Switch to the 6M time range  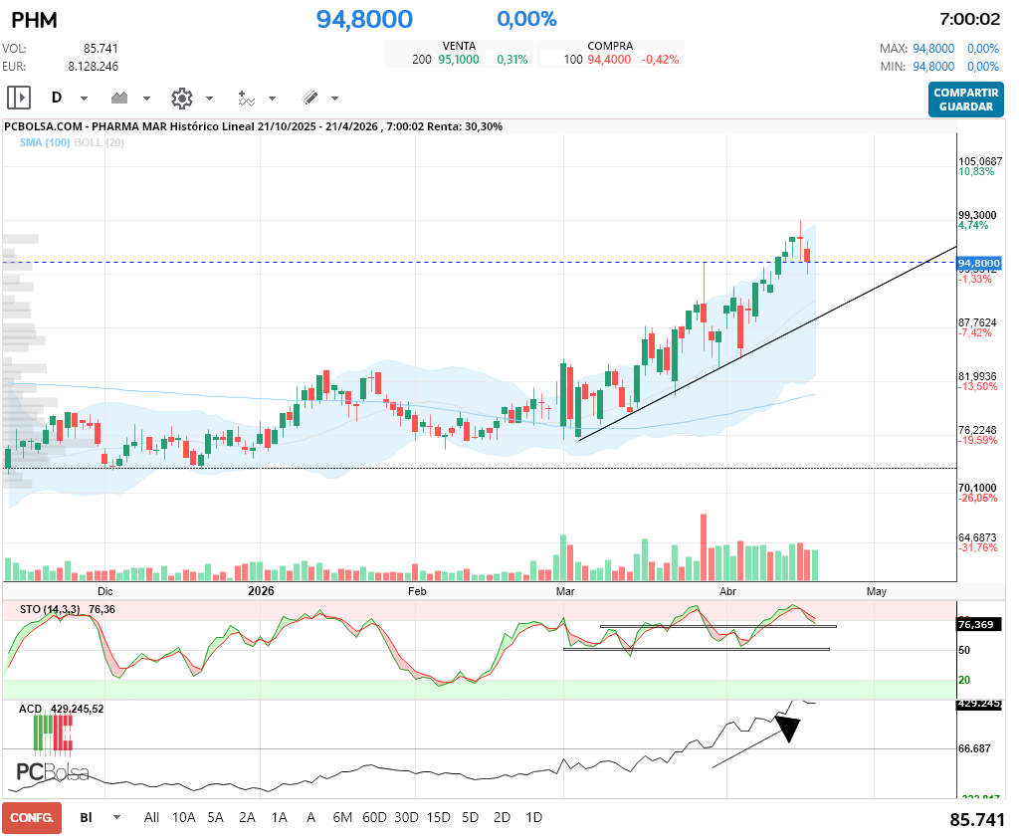[x=342, y=817]
